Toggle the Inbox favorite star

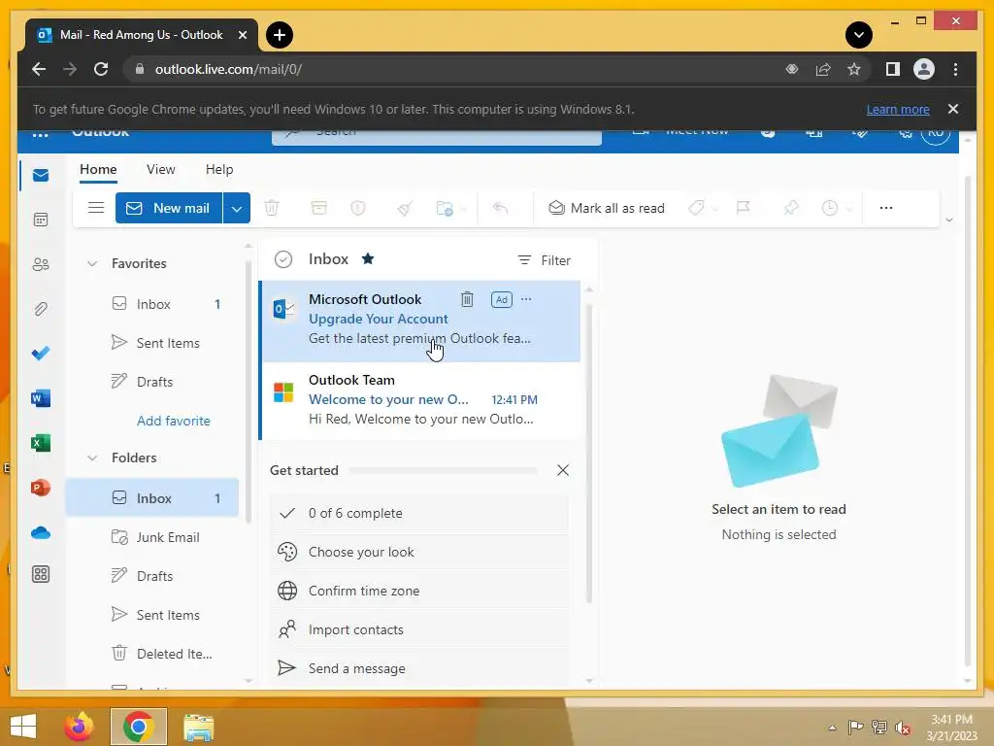coord(368,258)
